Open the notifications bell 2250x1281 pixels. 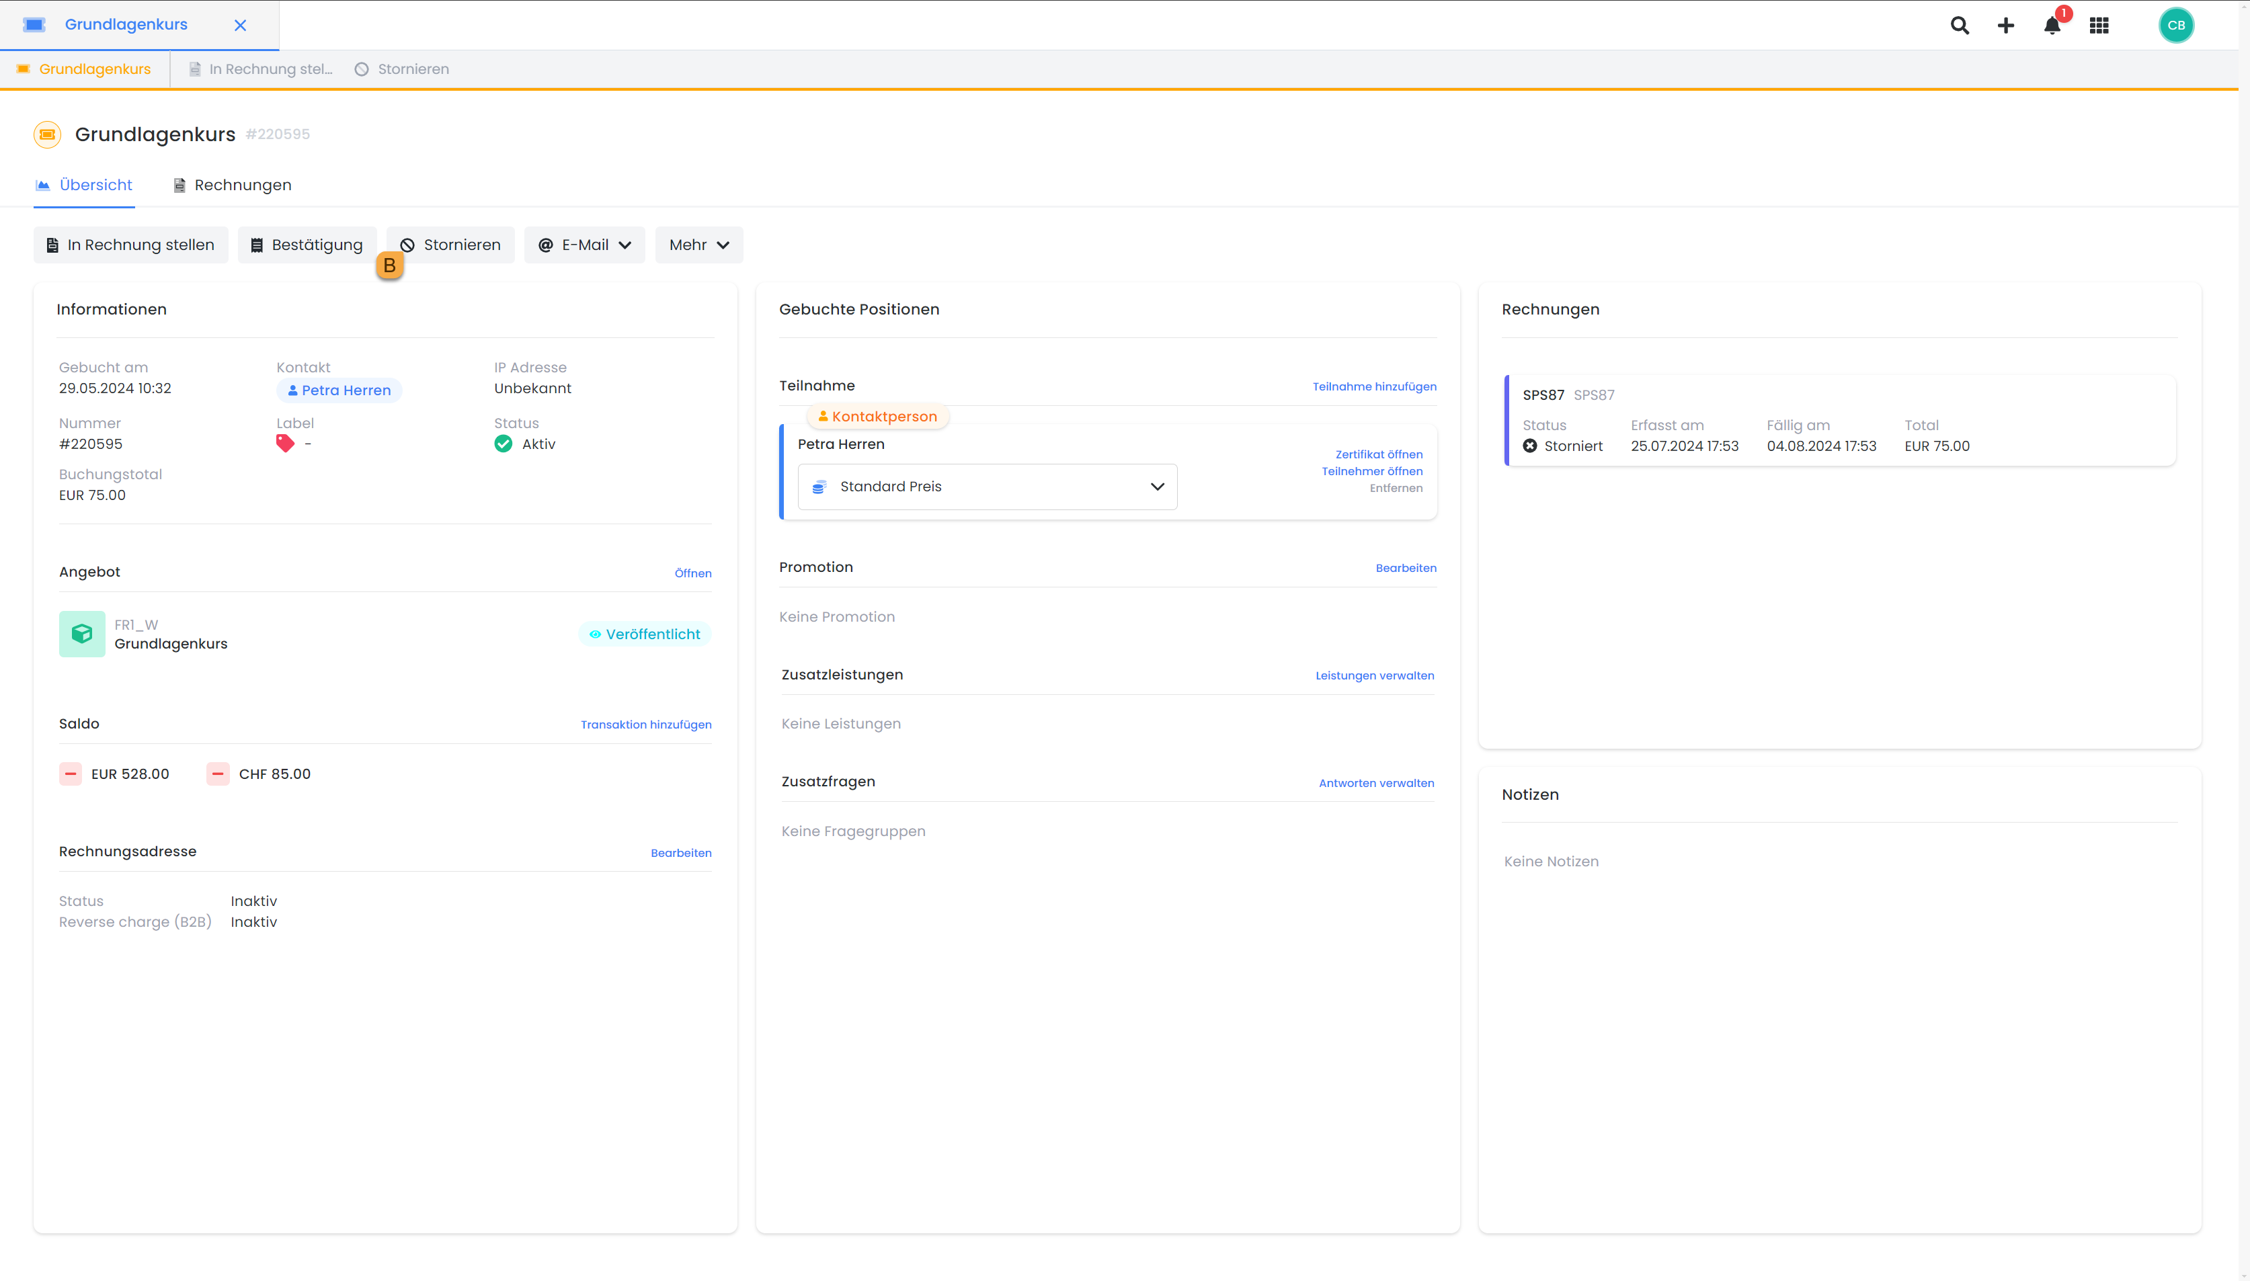point(2052,26)
